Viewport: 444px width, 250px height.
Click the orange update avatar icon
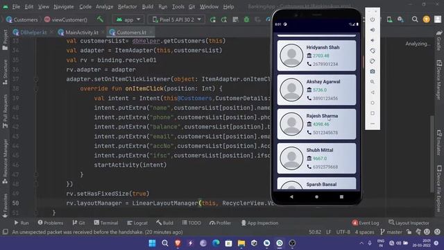tap(426, 19)
